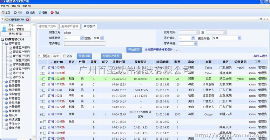Screen dimensions: 270x140
Task: Open the 窗口 menu
Action: click(x=16, y=6)
